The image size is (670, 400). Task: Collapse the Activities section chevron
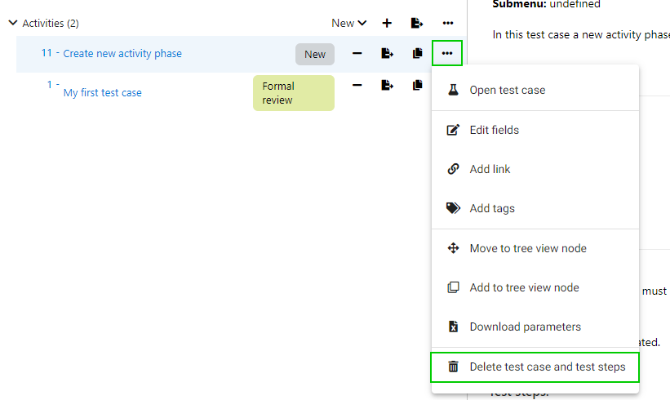click(x=12, y=23)
